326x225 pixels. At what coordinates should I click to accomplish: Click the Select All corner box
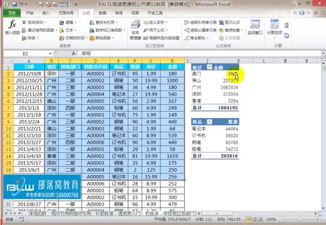point(8,61)
